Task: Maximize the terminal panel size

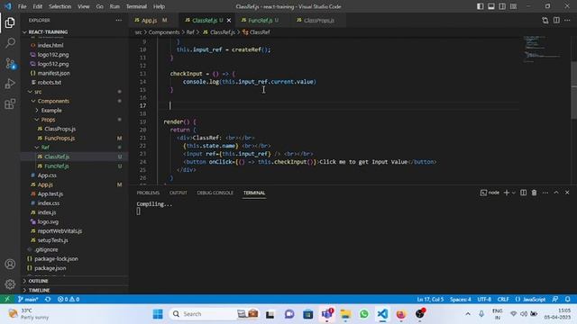Action: pyautogui.click(x=556, y=193)
